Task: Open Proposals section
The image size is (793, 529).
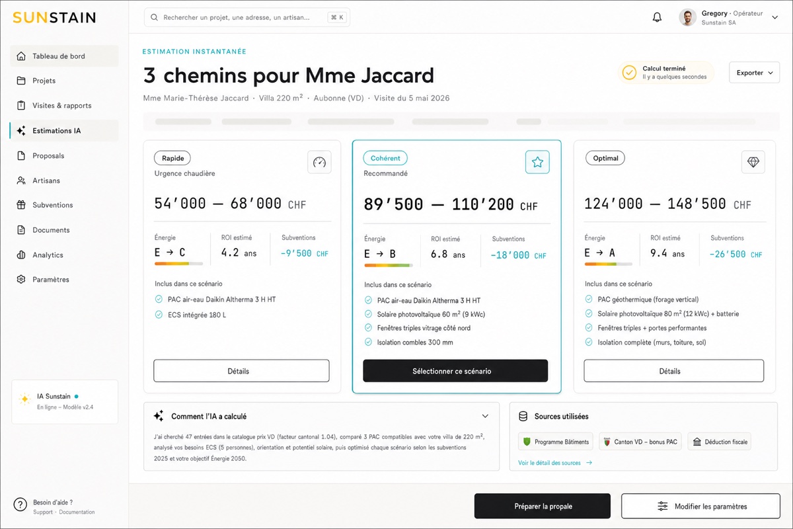Action: click(64, 156)
